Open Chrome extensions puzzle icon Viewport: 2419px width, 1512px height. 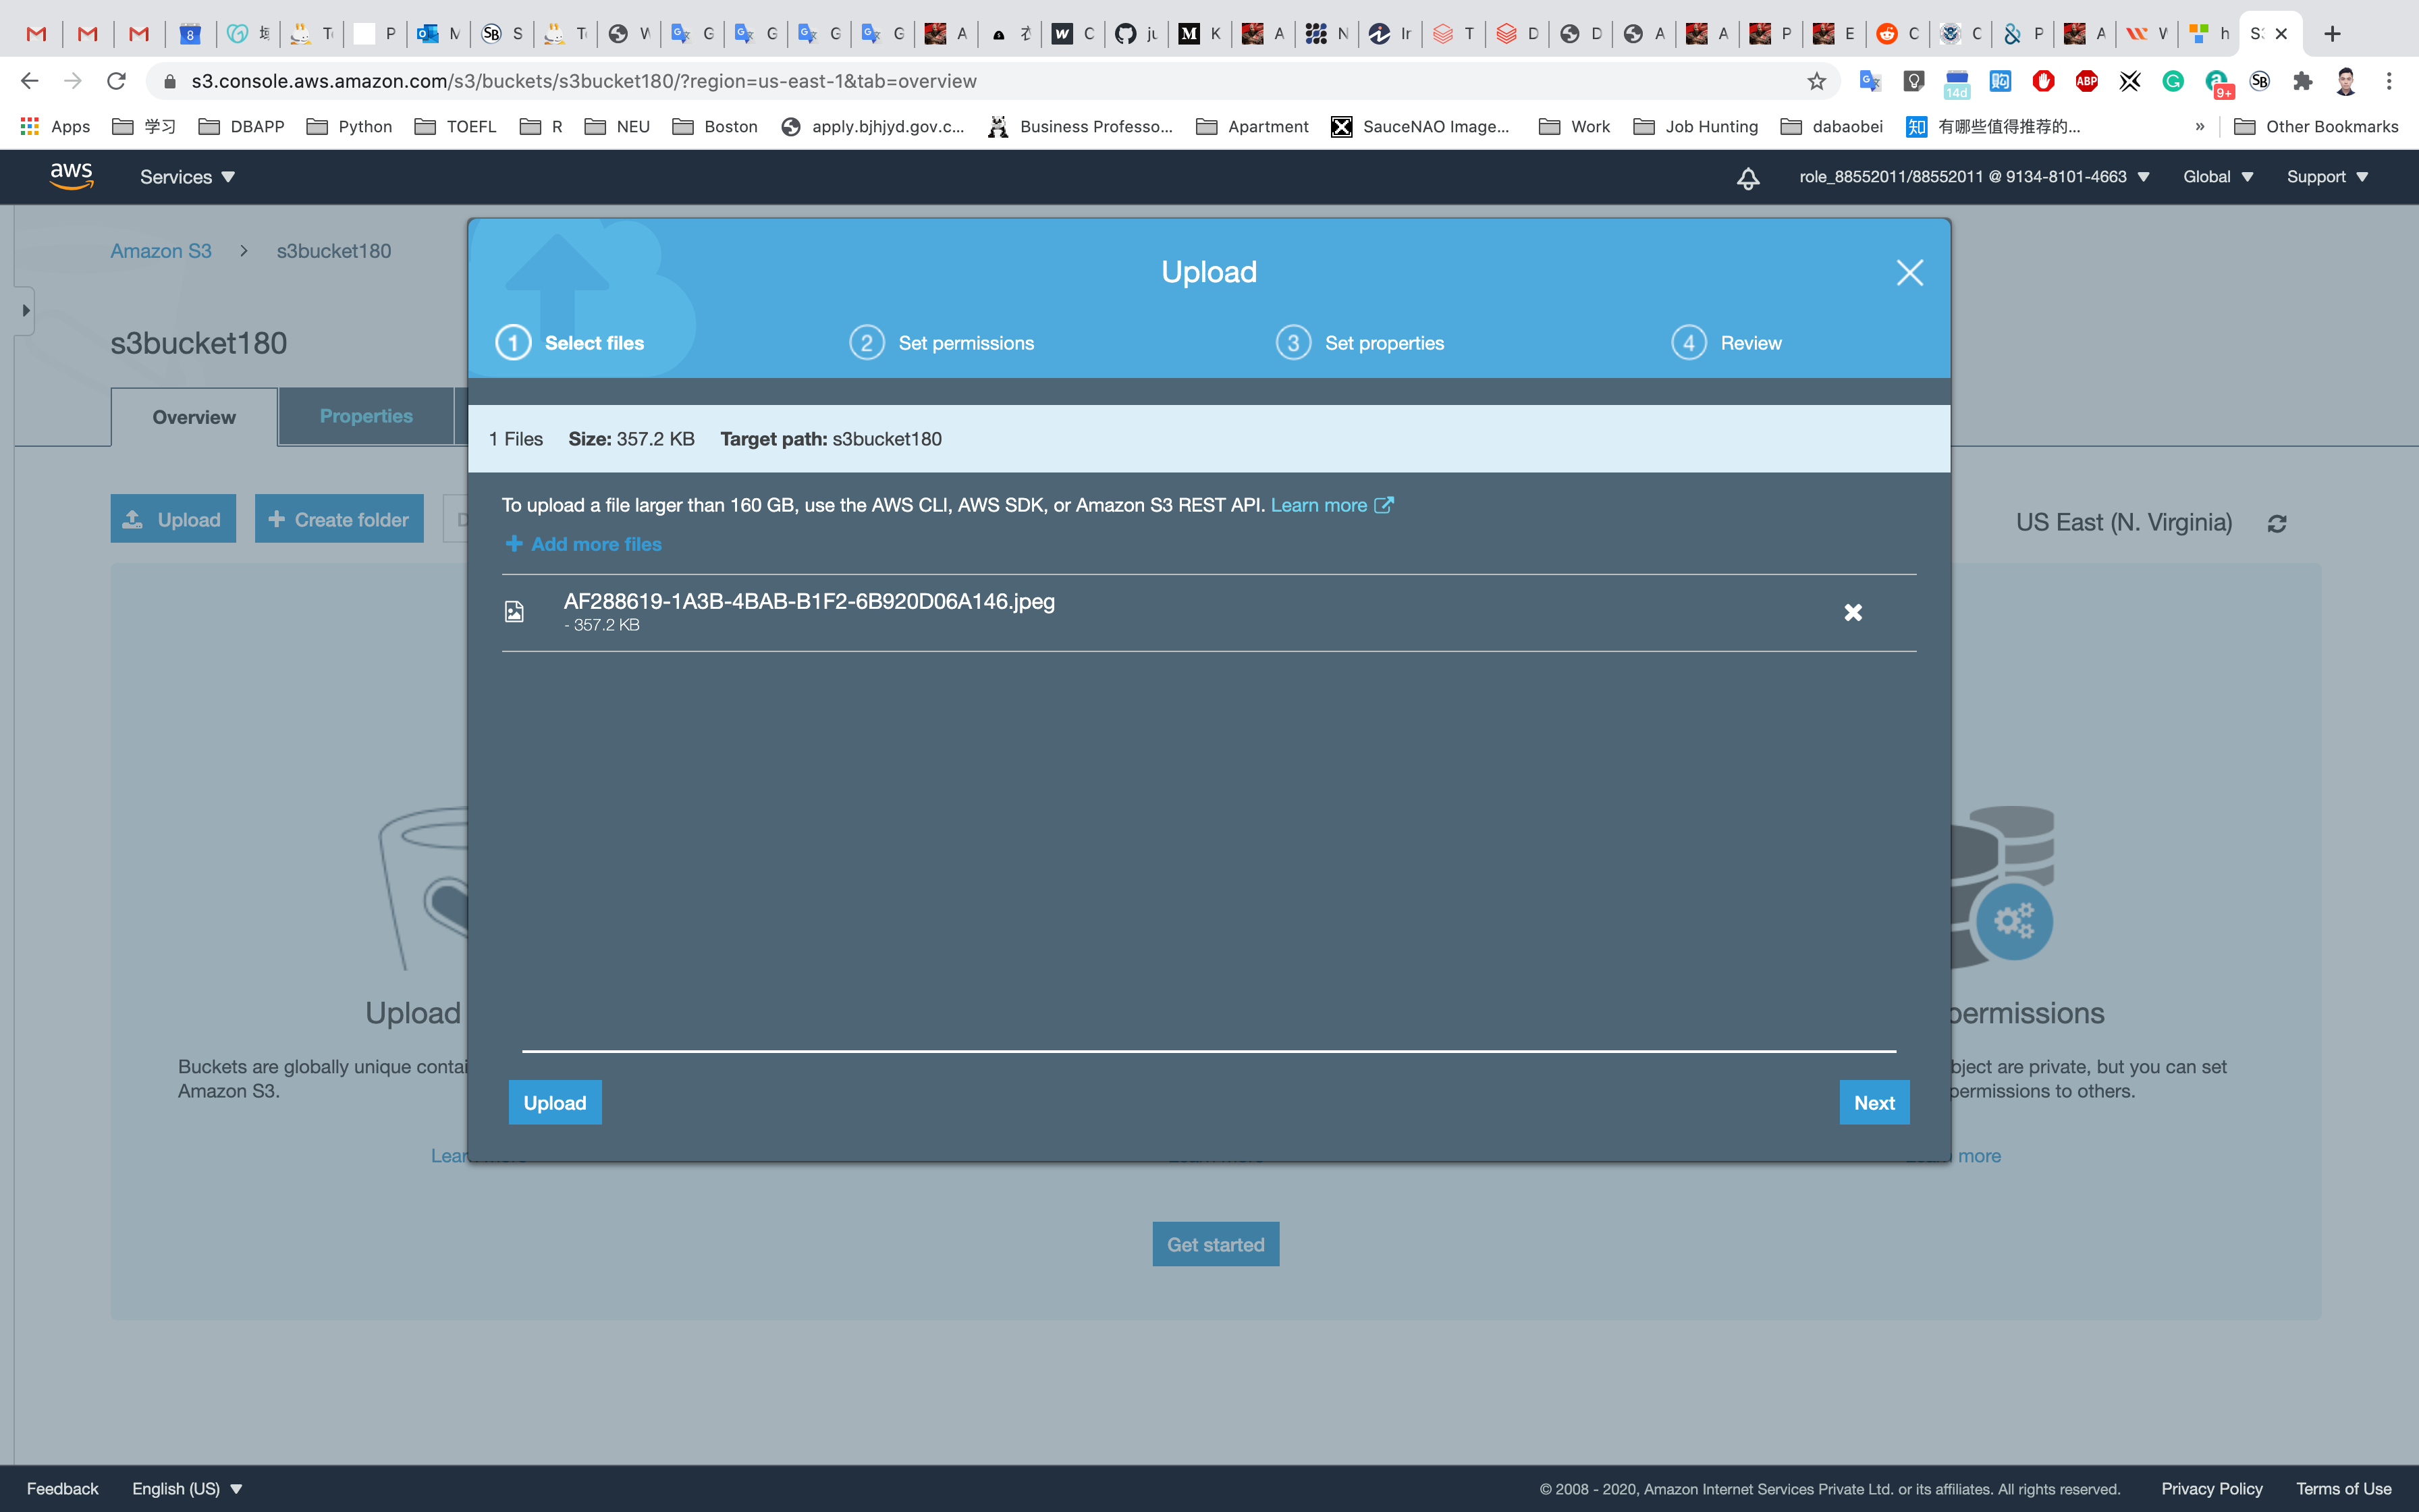coord(2303,81)
